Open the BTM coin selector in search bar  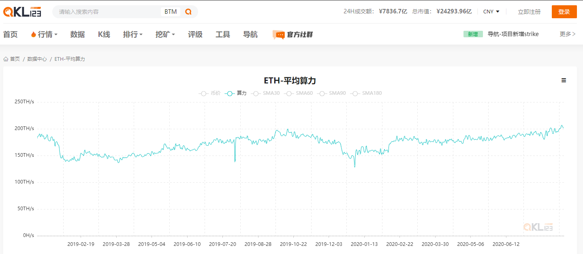170,11
